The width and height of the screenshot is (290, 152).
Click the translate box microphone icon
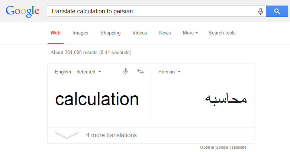[126, 72]
